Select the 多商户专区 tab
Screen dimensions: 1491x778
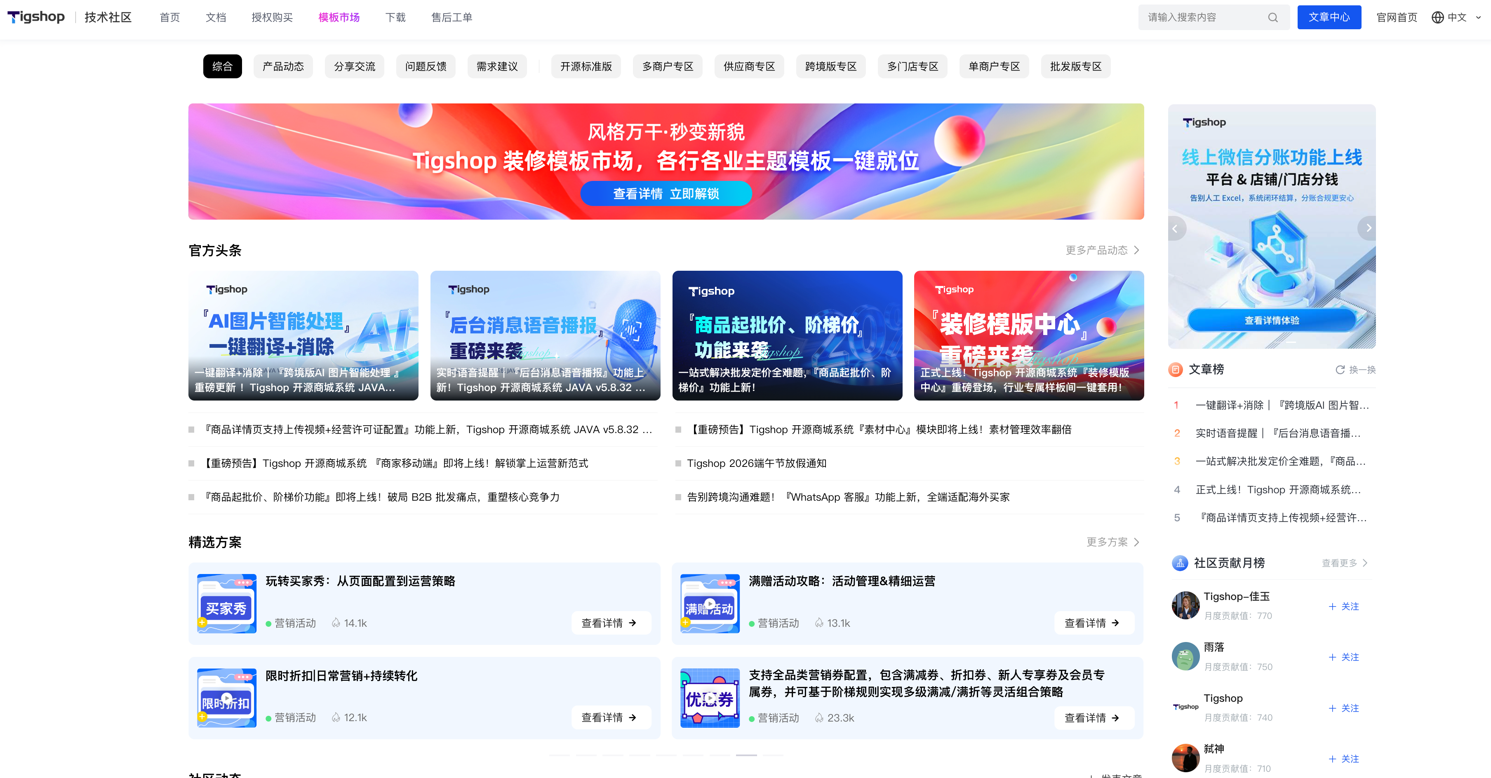pyautogui.click(x=667, y=66)
